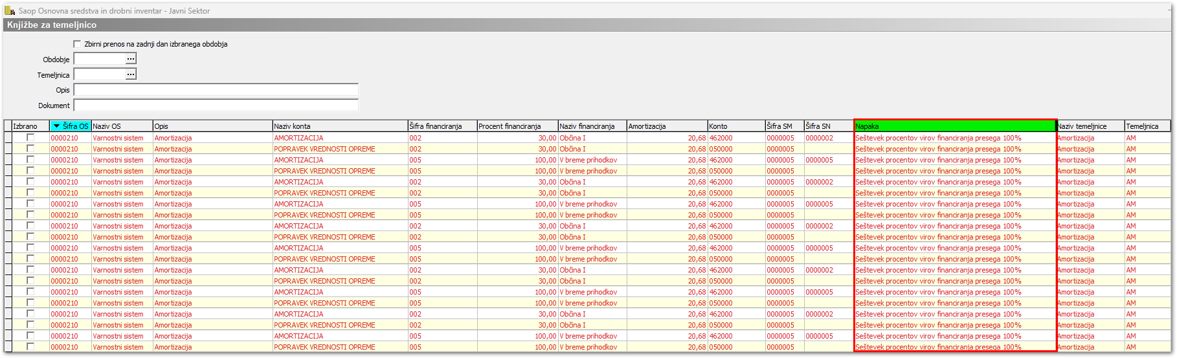The width and height of the screenshot is (1177, 358).
Task: Click the Šifra SN column header
Action: (829, 126)
